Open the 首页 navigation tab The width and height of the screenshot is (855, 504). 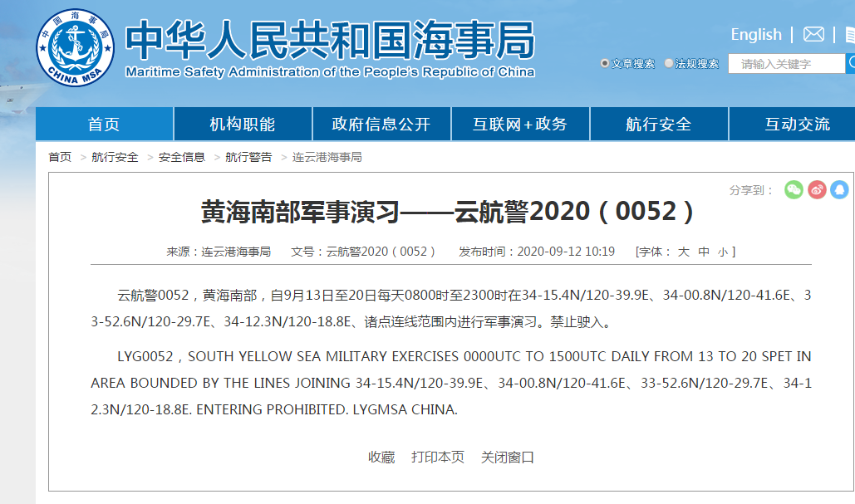(x=104, y=125)
